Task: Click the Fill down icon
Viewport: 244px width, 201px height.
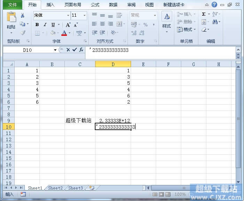Action: [204, 22]
